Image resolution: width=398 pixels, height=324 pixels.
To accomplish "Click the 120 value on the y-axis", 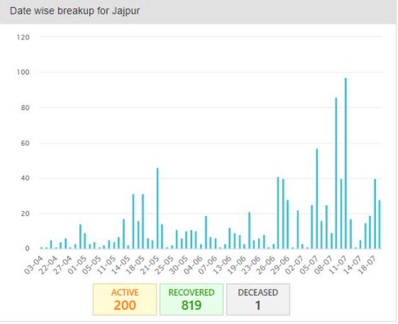I will point(23,37).
